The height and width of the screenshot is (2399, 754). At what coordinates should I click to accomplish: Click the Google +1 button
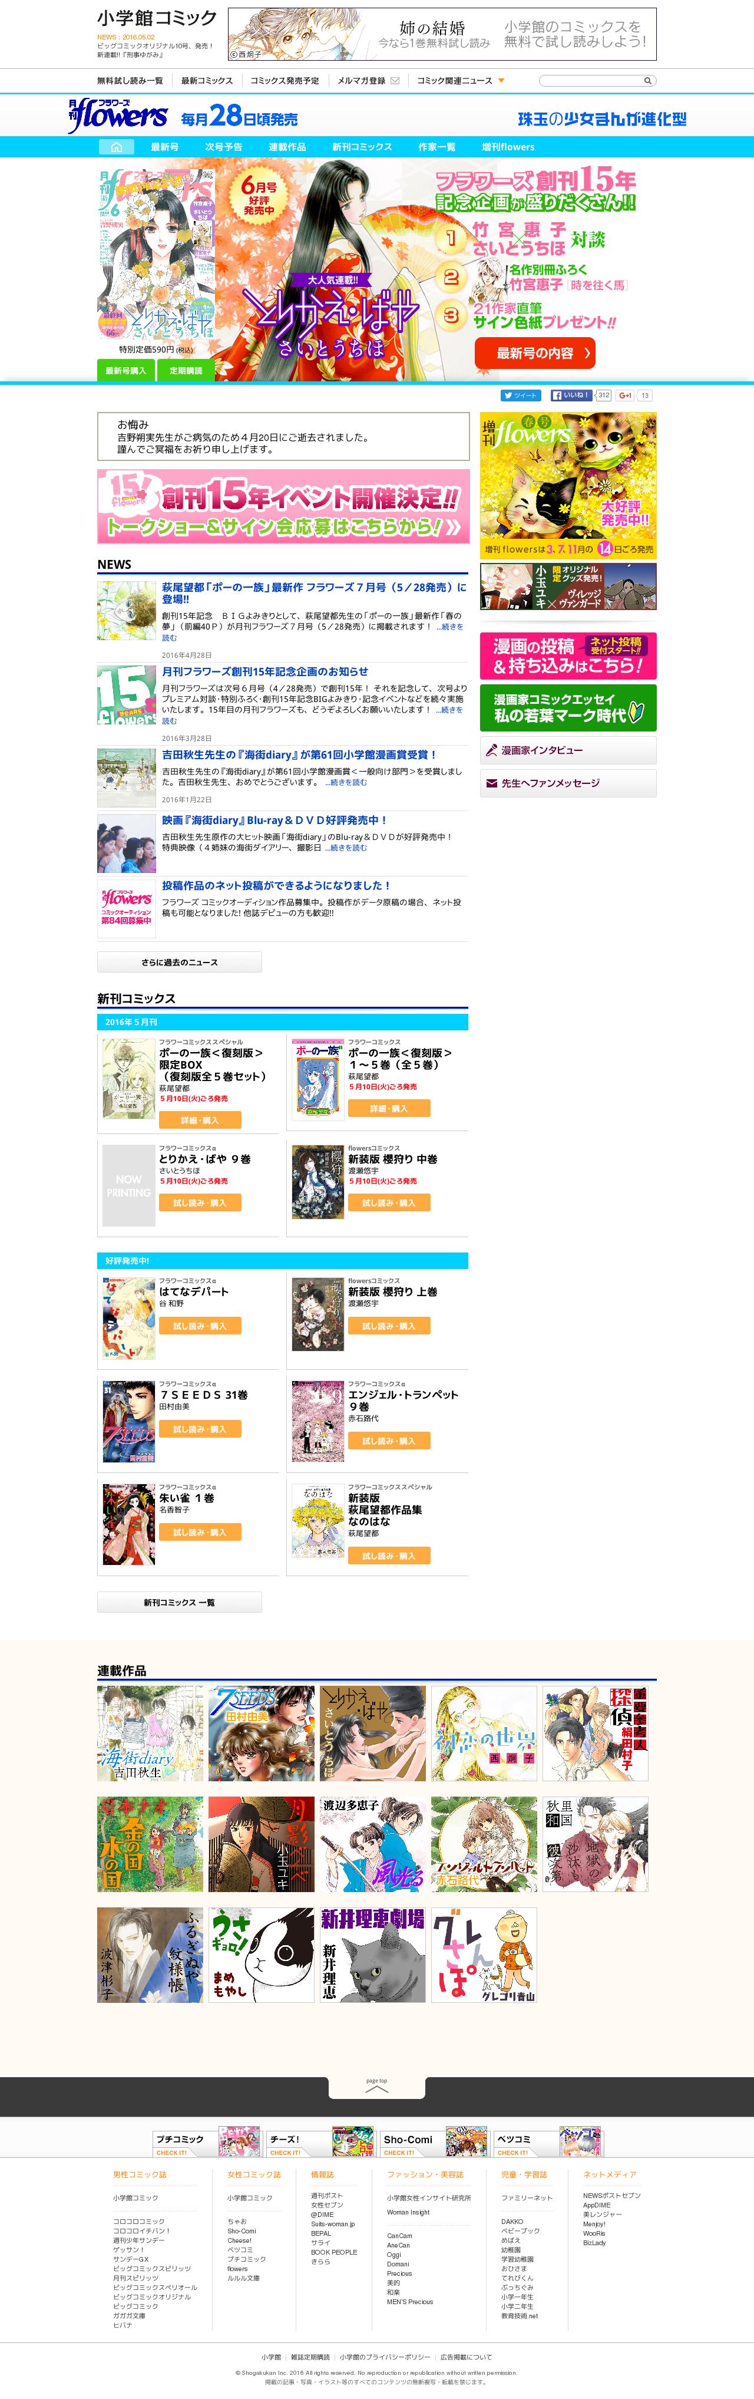(x=626, y=396)
